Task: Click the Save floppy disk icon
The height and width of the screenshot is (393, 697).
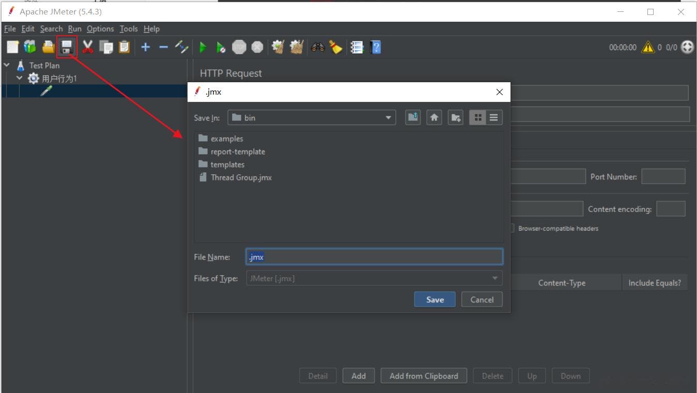Action: pos(67,48)
